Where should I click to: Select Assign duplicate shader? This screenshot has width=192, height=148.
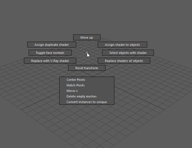point(52,45)
